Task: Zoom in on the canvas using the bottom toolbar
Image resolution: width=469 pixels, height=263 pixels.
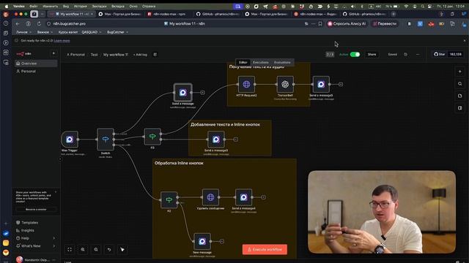Action: 83,249
